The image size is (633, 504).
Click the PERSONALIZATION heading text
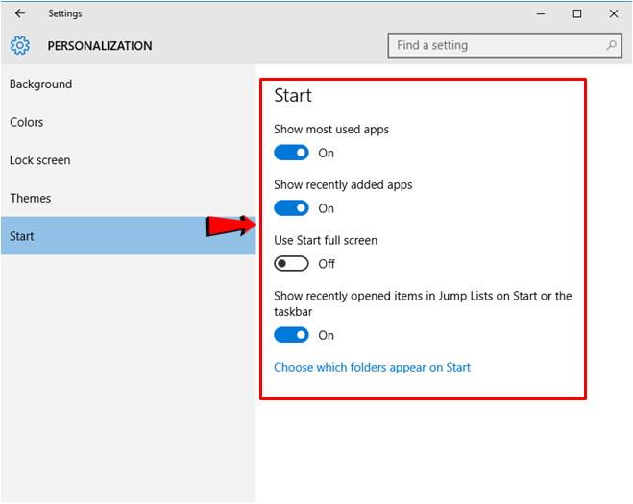coord(100,46)
